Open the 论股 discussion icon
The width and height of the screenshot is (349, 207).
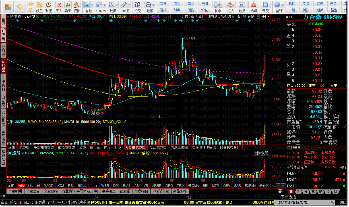(x=137, y=5)
